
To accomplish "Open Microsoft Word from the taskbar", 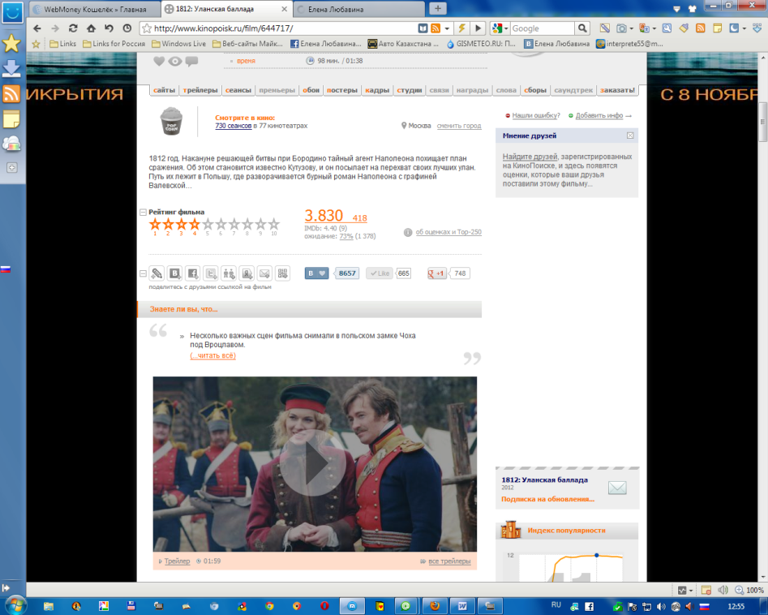I will [x=462, y=606].
